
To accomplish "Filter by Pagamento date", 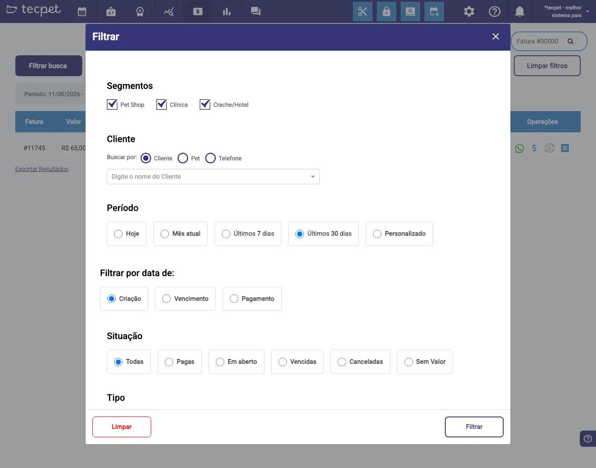I will (252, 299).
